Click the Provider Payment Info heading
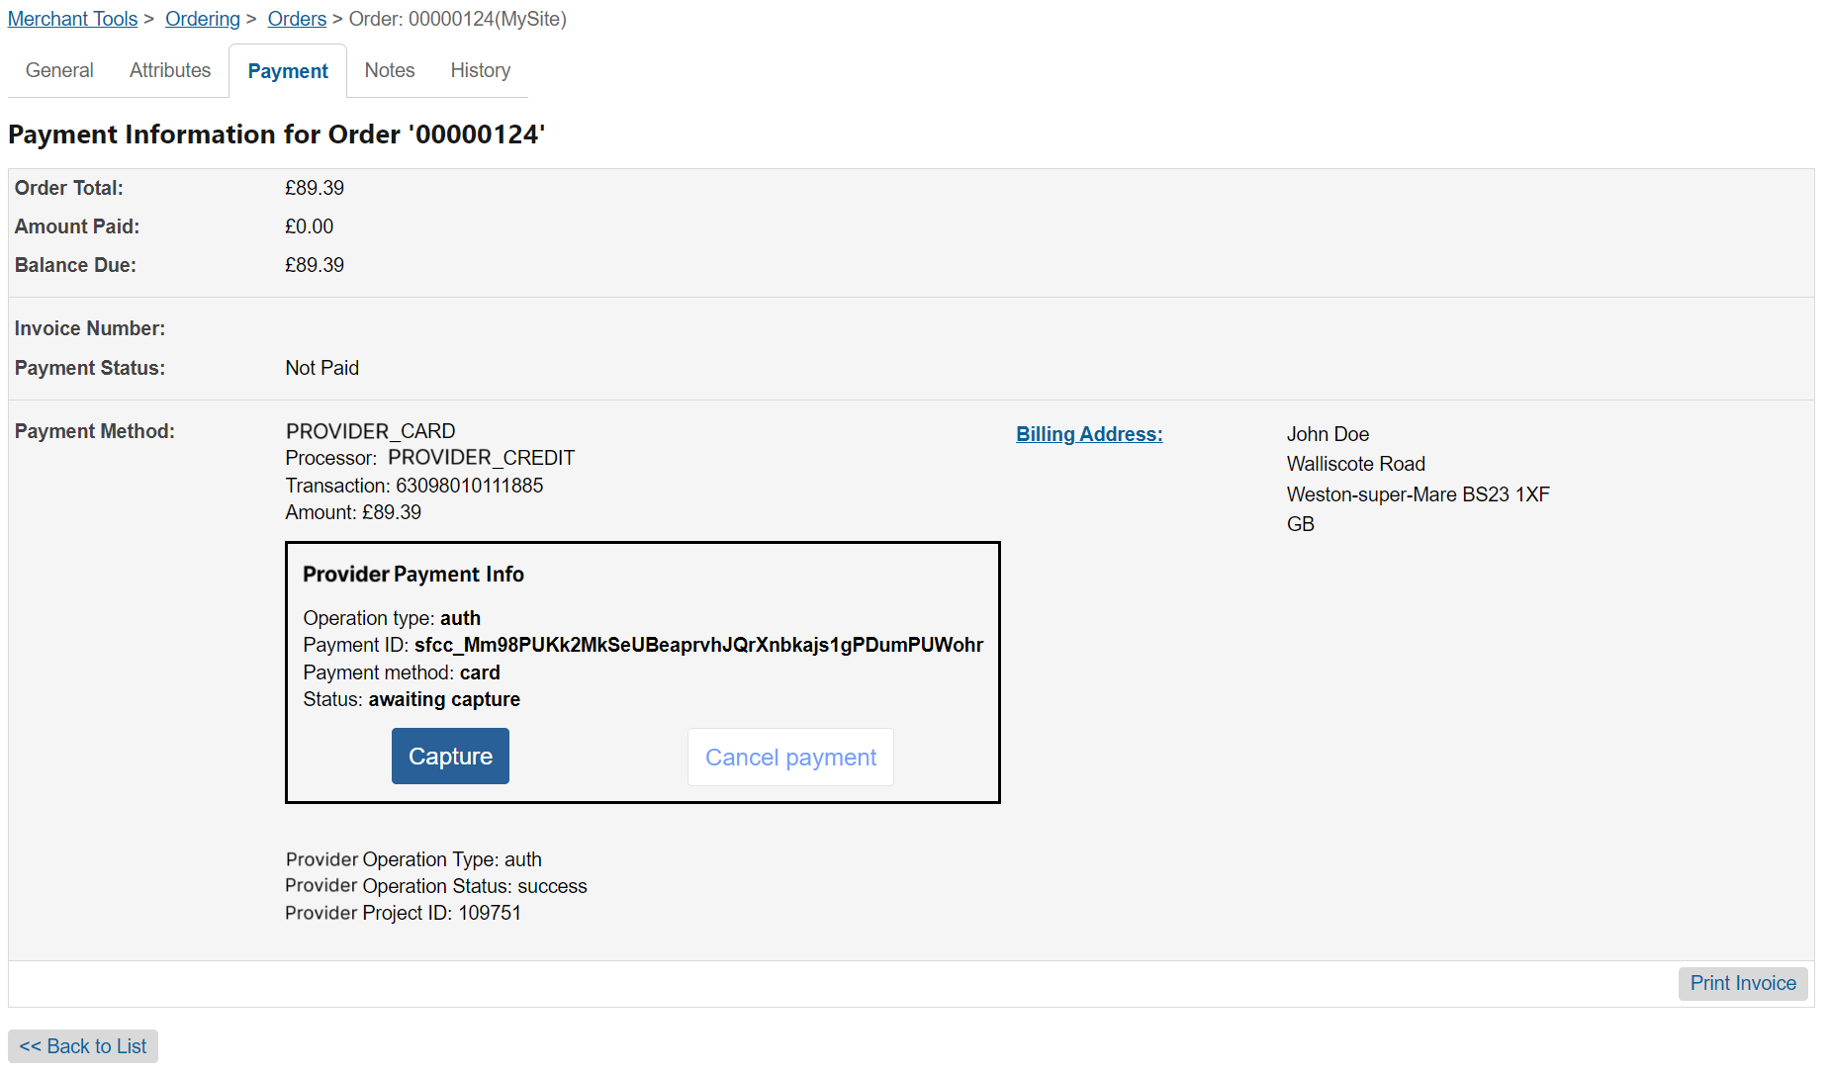Screen dimensions: 1830x1074 (x=413, y=575)
